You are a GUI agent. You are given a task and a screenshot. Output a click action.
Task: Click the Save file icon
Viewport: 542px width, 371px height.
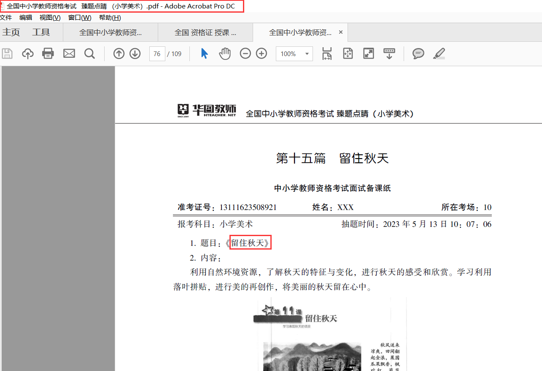coord(7,54)
